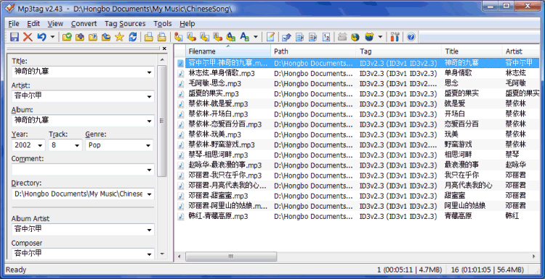Image resolution: width=545 pixels, height=279 pixels.
Task: Open the Actions quick dropdown arrow
Action: tap(256, 37)
